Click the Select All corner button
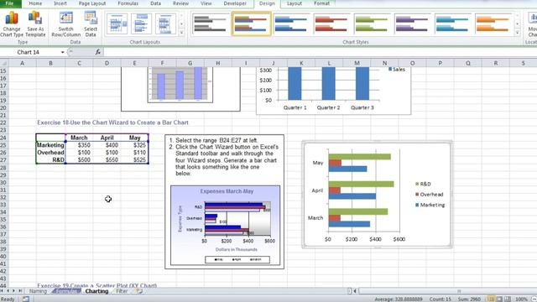This screenshot has height=302, width=537. [x=3, y=63]
